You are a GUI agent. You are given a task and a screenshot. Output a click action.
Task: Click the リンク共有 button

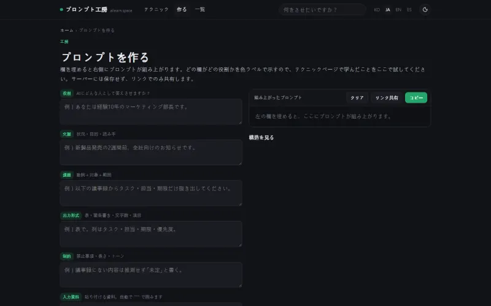[387, 98]
